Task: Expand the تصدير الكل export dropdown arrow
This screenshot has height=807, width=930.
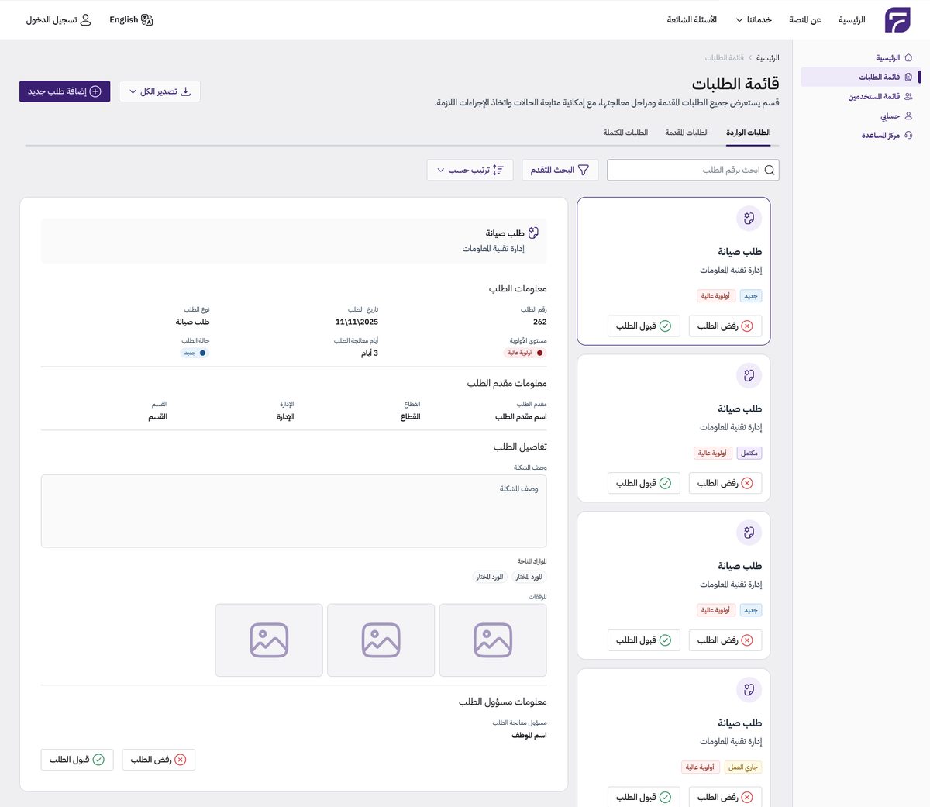Action: [x=133, y=91]
